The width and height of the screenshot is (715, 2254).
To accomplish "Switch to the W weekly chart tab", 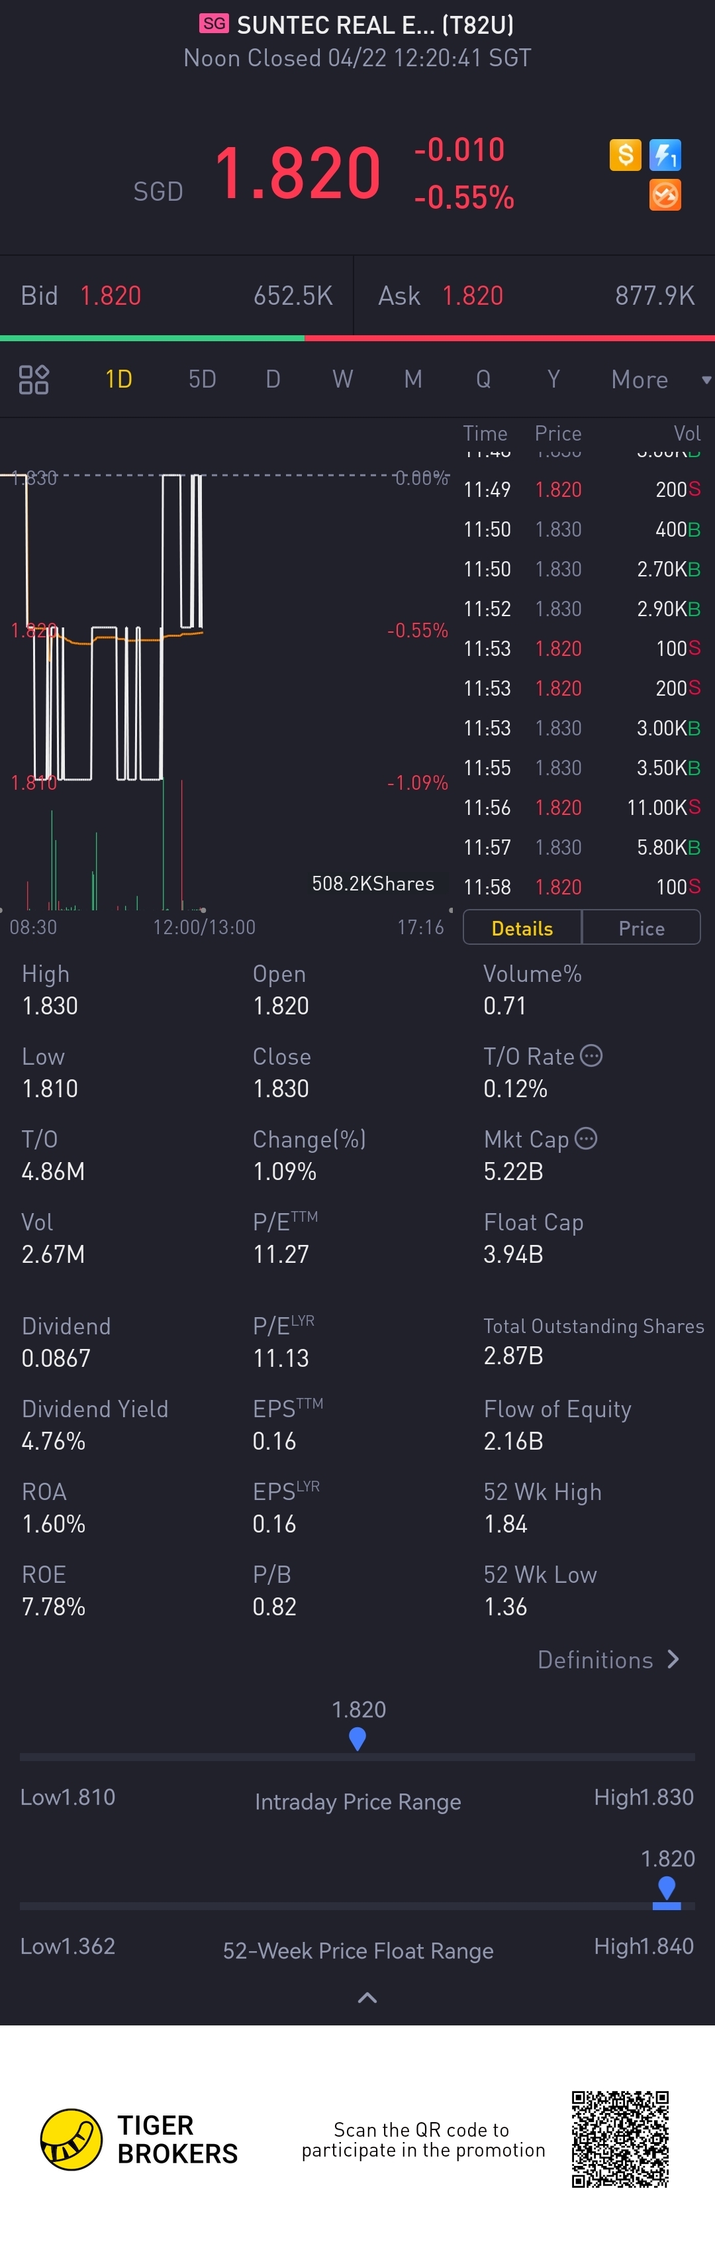I will [x=343, y=380].
